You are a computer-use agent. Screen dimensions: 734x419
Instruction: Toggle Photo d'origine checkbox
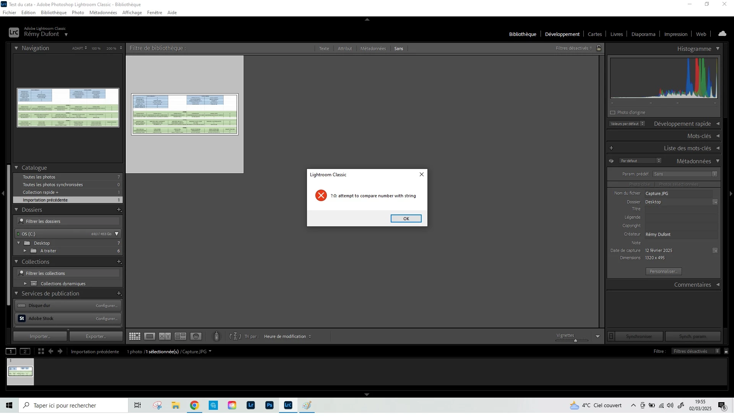tap(613, 113)
